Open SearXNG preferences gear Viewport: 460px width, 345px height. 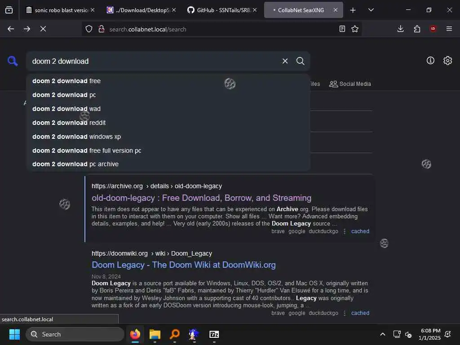coord(447,61)
